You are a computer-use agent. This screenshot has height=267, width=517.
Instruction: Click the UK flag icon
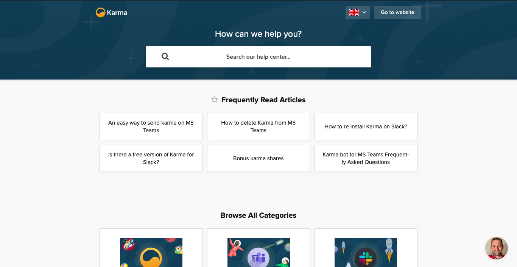point(354,12)
